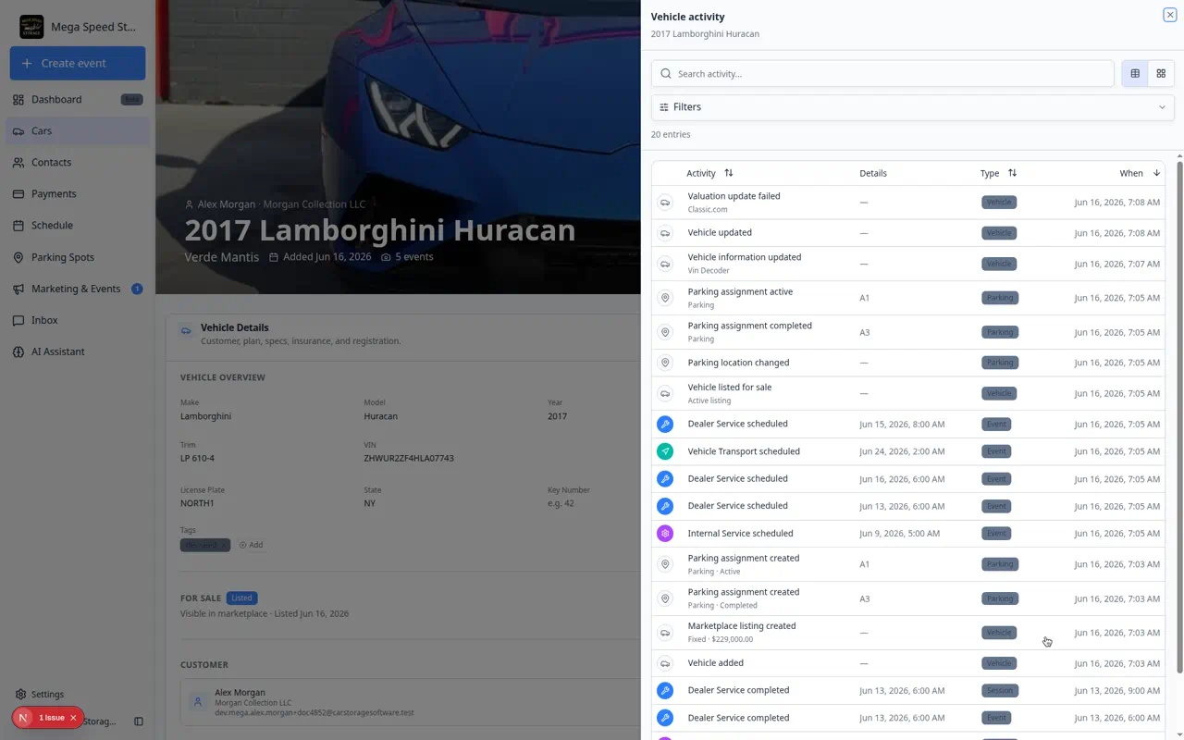Click Mega Speed Storage logo
Screen dimensions: 1184x740
coord(31,27)
